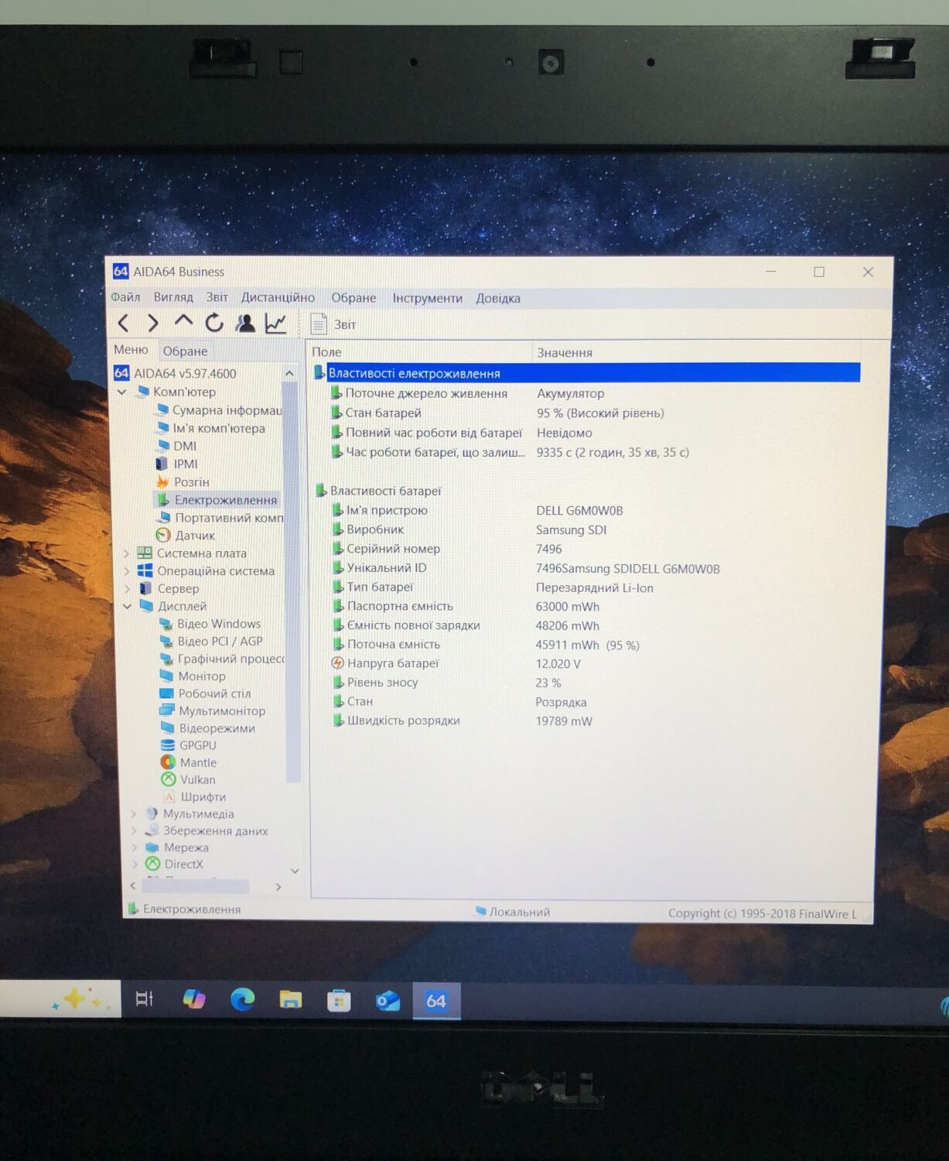
Task: Click the Back navigation arrow in toolbar
Action: click(123, 323)
